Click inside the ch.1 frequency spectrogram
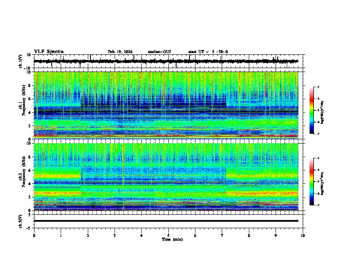341x264 pixels. [166, 105]
